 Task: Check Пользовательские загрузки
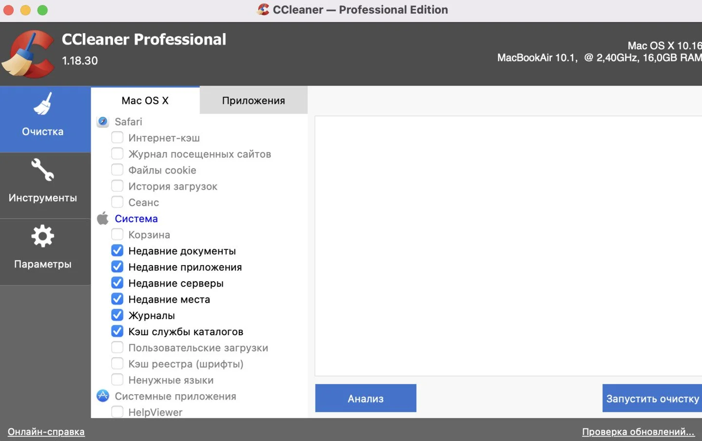coord(117,347)
